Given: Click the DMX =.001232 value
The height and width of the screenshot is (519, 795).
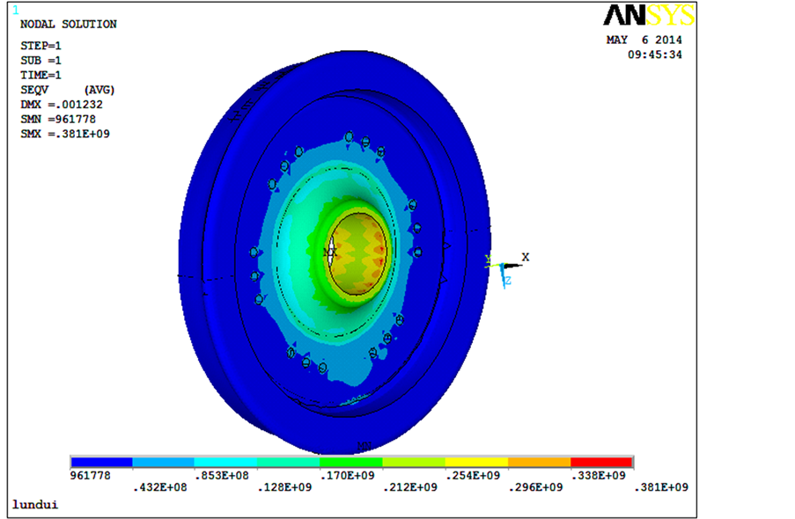Looking at the screenshot, I should click(x=62, y=105).
